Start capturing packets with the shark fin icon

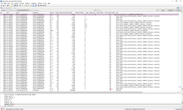1,5
